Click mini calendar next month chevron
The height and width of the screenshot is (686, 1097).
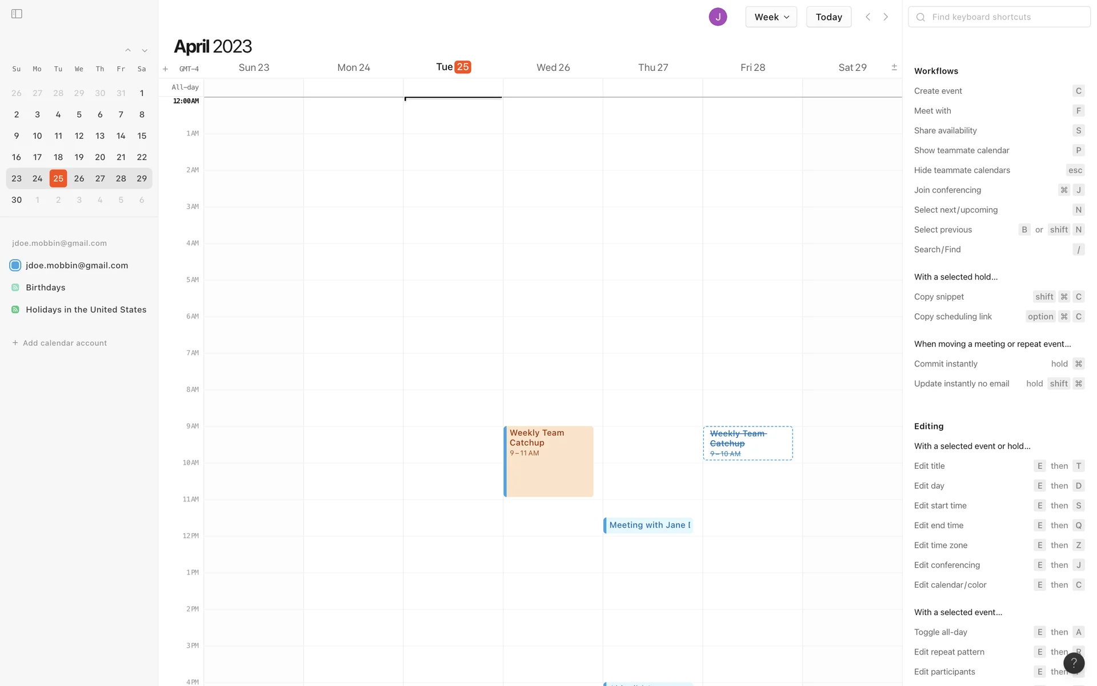tap(145, 51)
